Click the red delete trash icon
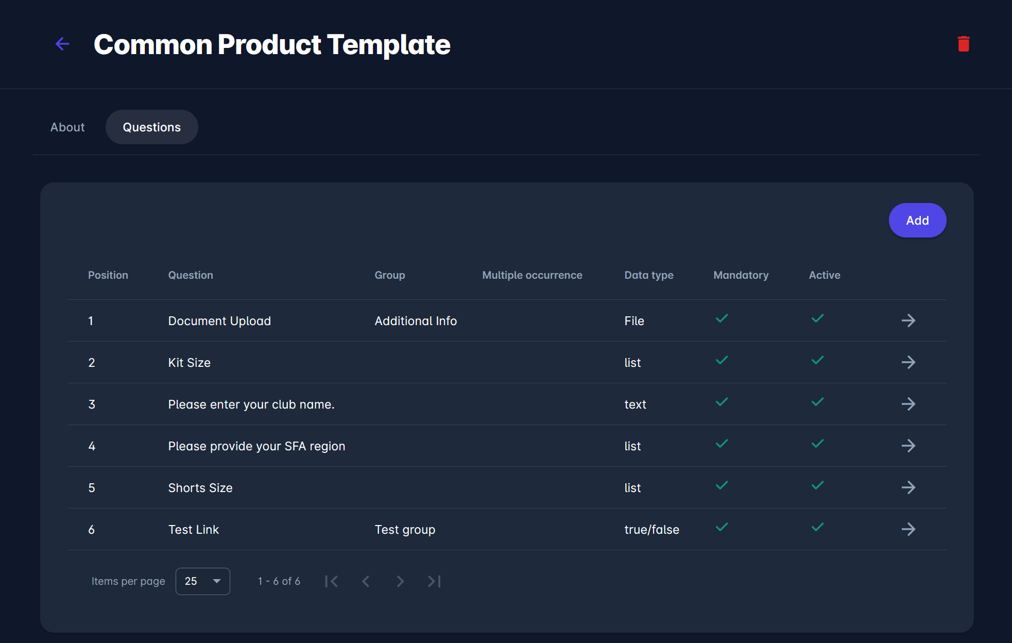The width and height of the screenshot is (1012, 643). [964, 44]
